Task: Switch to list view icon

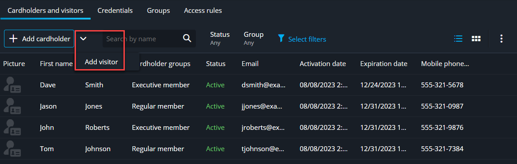Action: 458,39
